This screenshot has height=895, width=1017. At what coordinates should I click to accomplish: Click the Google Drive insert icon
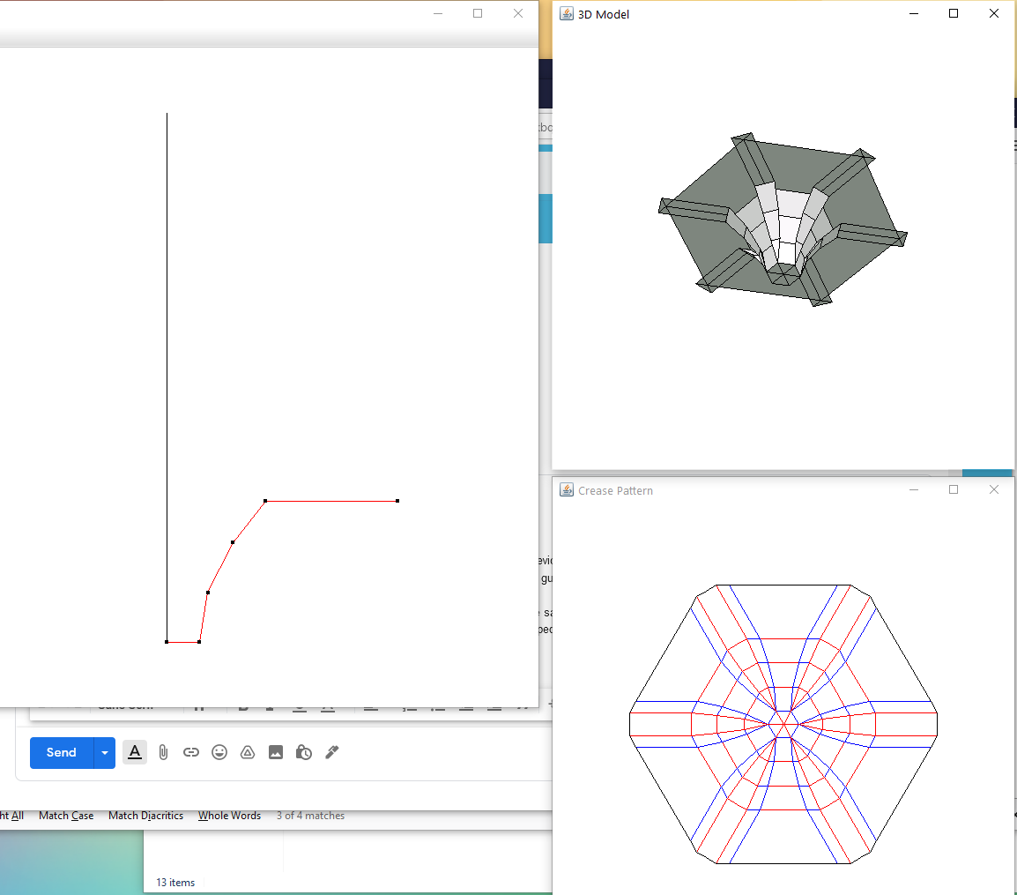248,752
